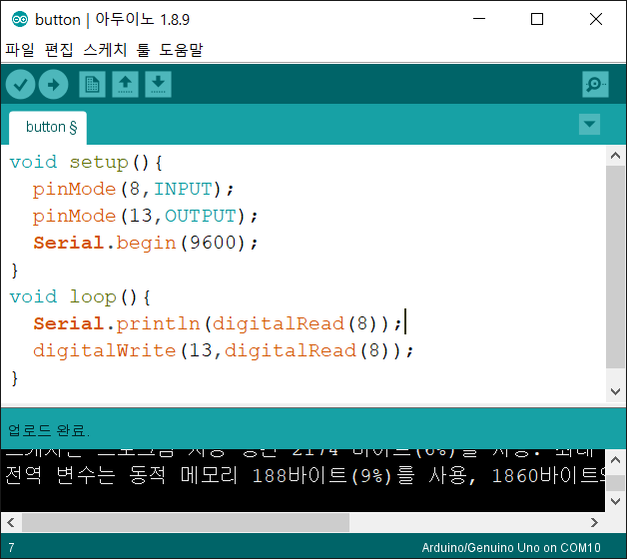The height and width of the screenshot is (559, 627).
Task: Click the 'Serial.begin(9600);' line
Action: 146,243
